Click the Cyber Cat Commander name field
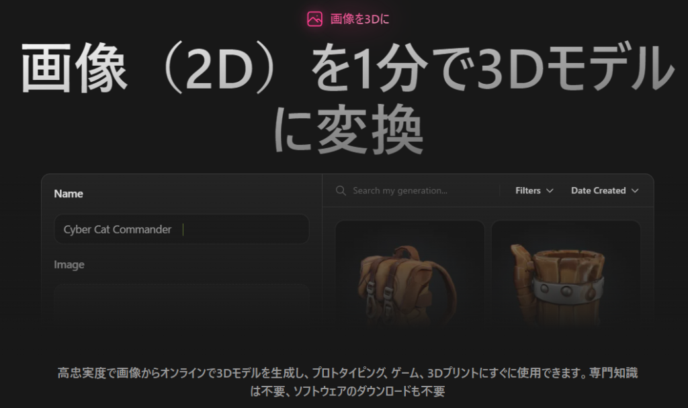 [181, 229]
